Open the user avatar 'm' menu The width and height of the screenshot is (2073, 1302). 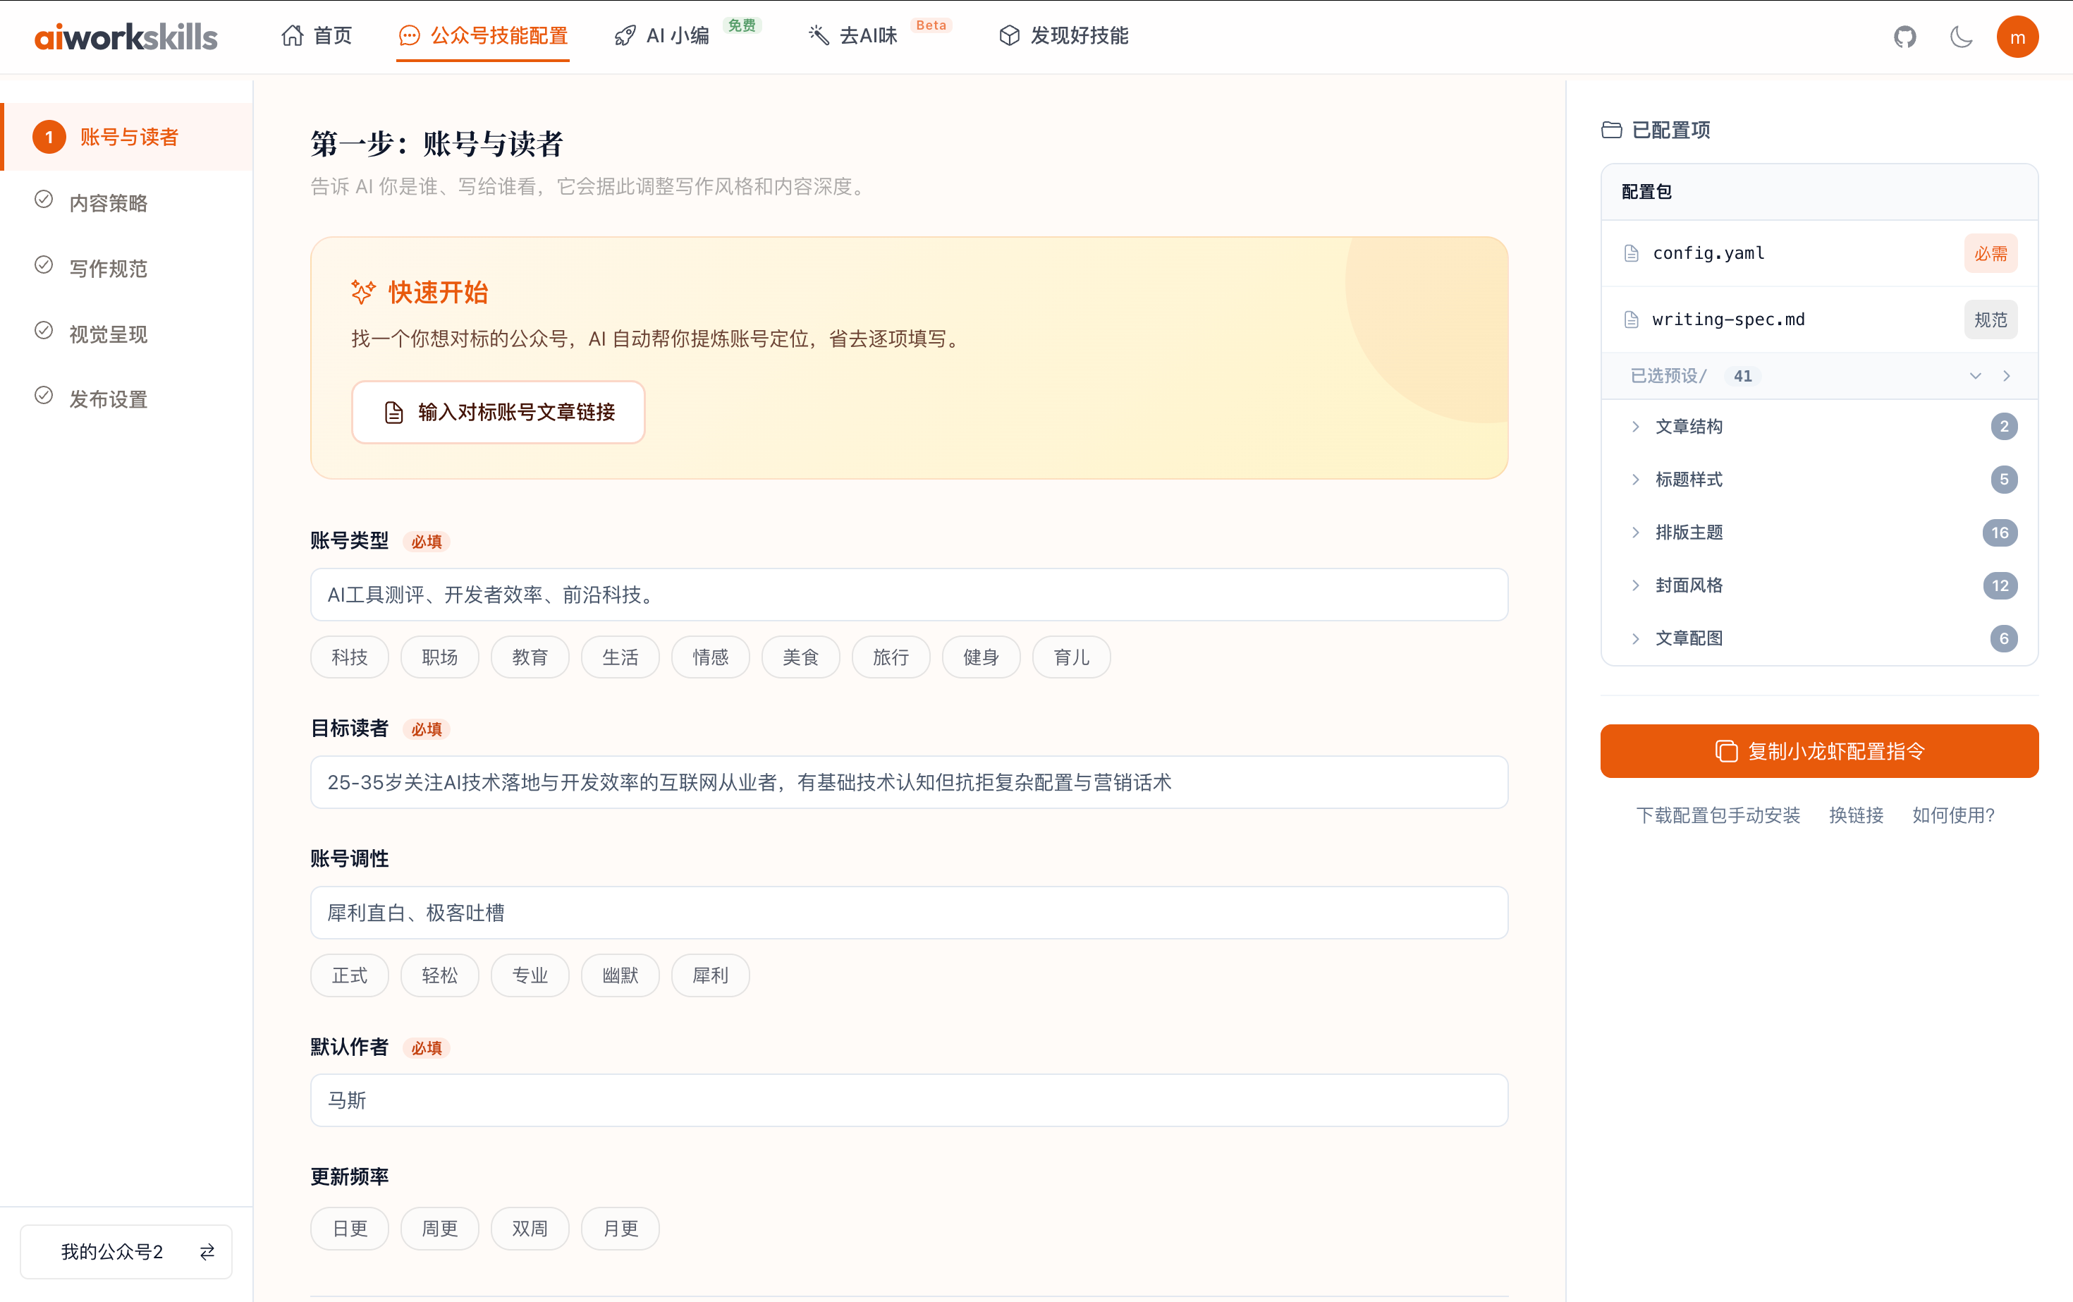[x=2017, y=37]
